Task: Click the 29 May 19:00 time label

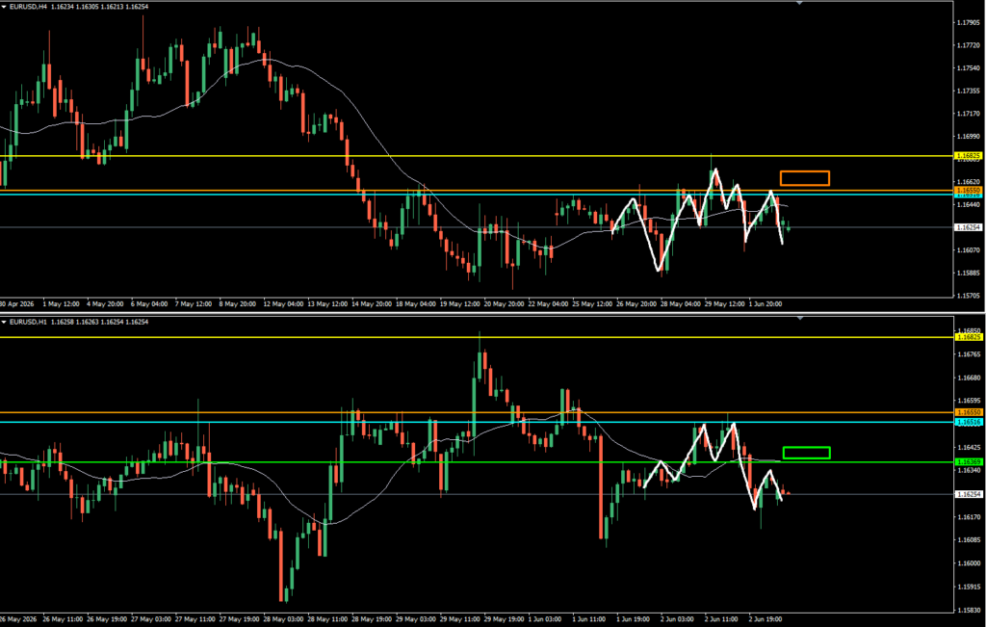Action: [x=503, y=619]
